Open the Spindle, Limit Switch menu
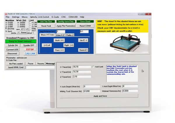The width and height of the screenshot is (175, 123). 39,17
